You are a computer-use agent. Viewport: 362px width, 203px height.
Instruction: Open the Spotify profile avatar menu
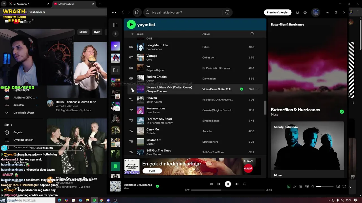[x=315, y=12]
